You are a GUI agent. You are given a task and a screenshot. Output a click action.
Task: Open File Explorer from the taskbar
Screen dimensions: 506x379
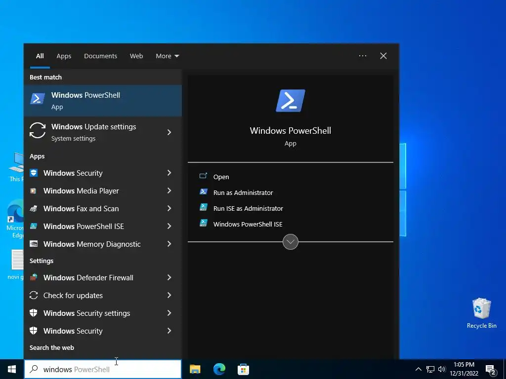(195, 369)
